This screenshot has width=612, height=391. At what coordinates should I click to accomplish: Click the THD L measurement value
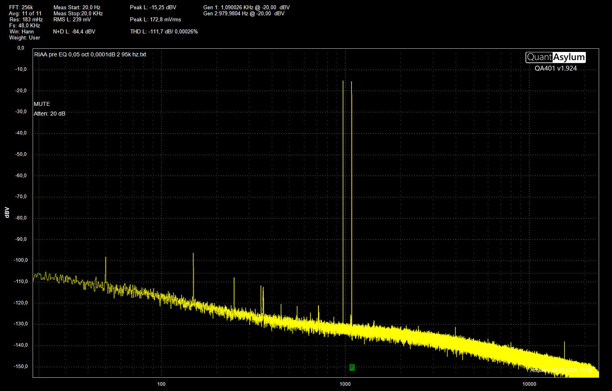[x=164, y=31]
